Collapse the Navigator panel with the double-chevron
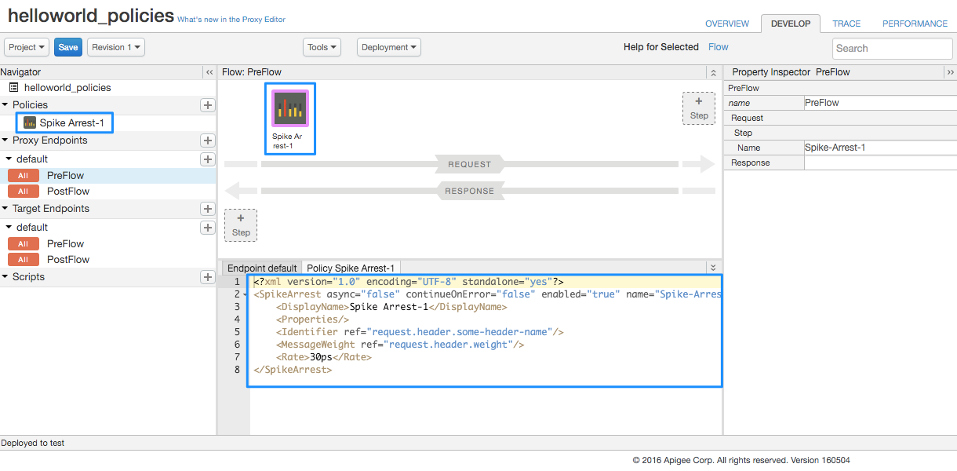This screenshot has width=957, height=471. pyautogui.click(x=209, y=71)
